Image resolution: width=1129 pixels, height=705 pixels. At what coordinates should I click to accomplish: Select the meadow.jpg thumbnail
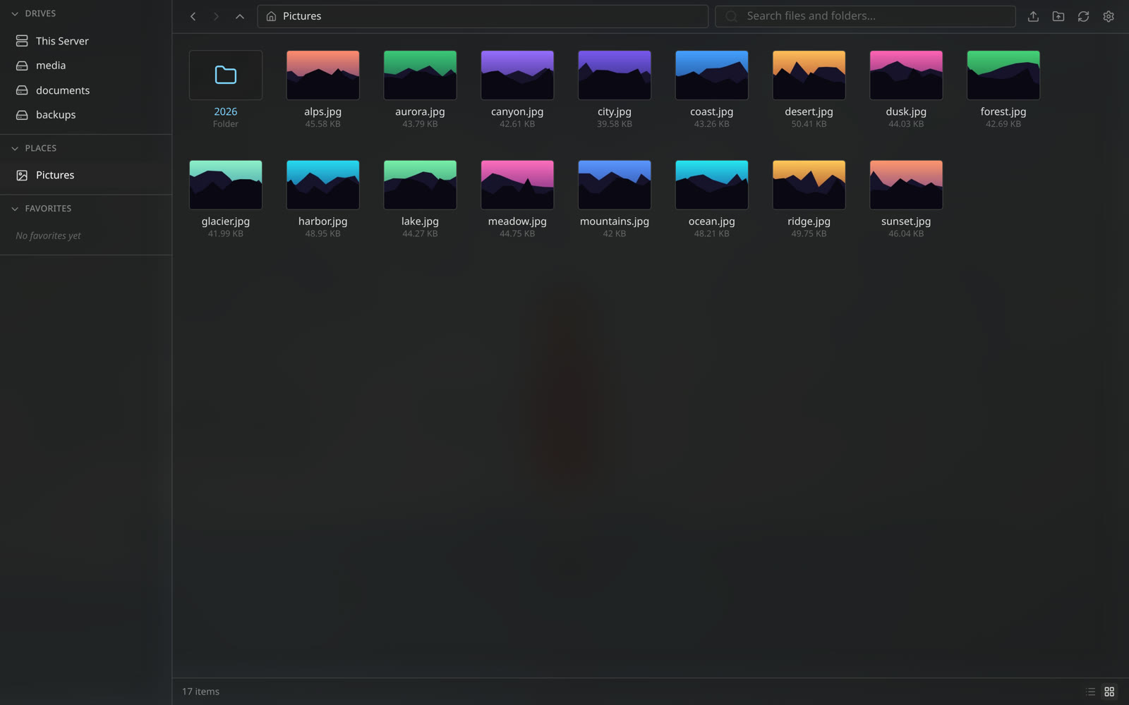pos(517,185)
